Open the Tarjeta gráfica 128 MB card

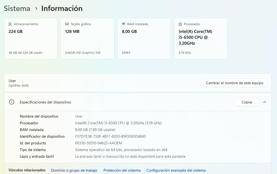[87, 38]
